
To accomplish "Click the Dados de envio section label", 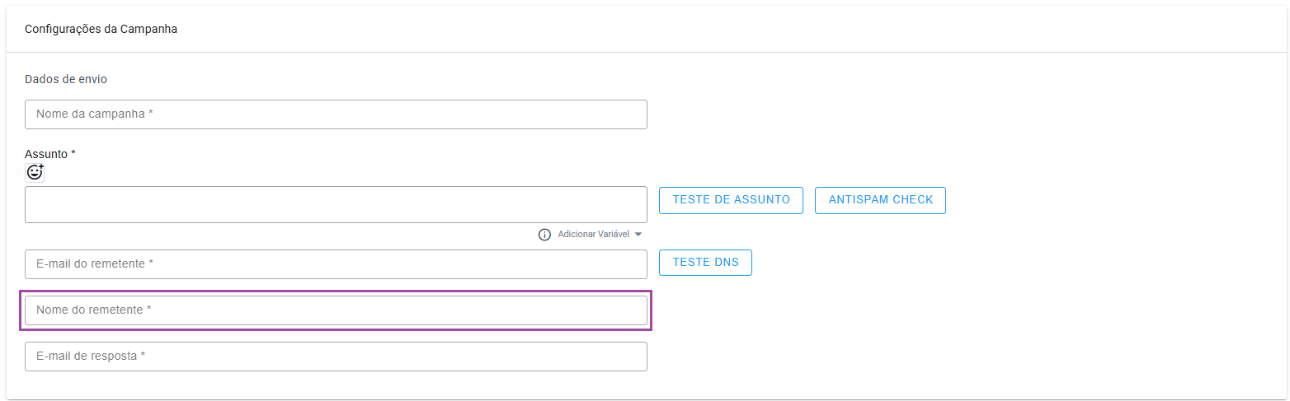I will click(x=66, y=80).
